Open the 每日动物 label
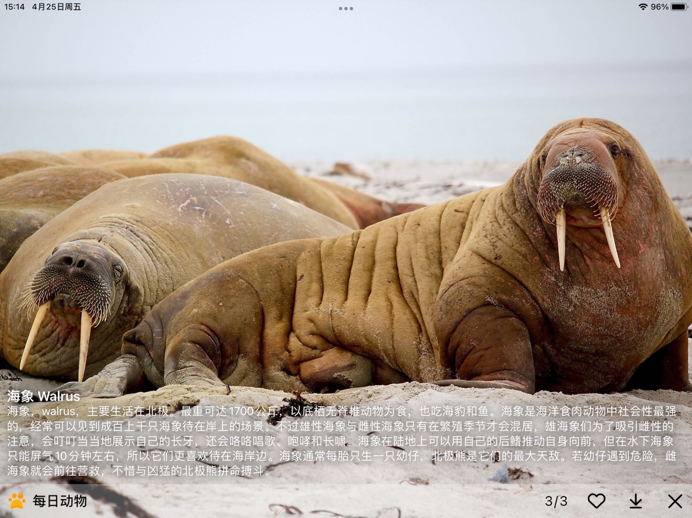The width and height of the screenshot is (692, 518). (x=60, y=501)
